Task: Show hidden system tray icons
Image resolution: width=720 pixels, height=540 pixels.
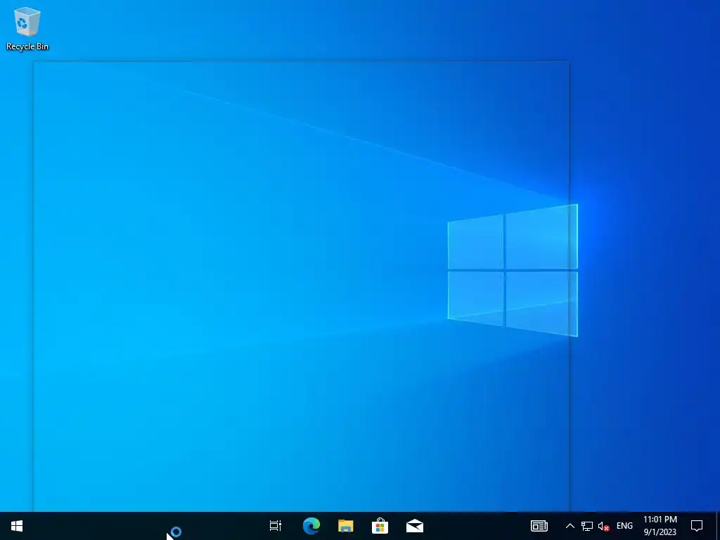Action: pos(570,526)
